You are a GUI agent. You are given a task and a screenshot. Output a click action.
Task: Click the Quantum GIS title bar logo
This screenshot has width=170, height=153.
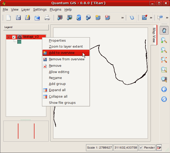coord(4,3)
